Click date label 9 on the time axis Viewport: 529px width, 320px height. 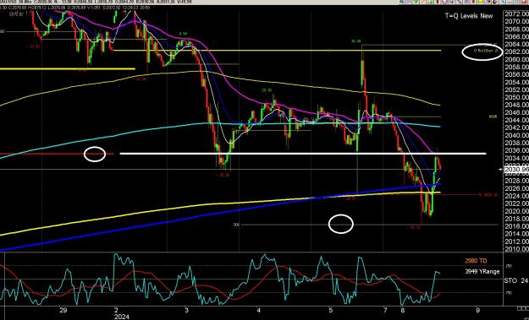click(x=477, y=310)
